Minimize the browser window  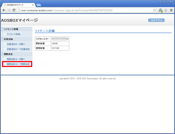160,2
